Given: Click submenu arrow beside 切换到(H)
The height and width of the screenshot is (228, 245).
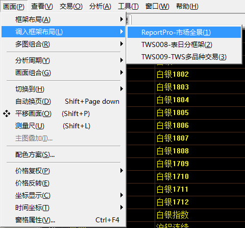Looking at the screenshot, I should [121, 88].
